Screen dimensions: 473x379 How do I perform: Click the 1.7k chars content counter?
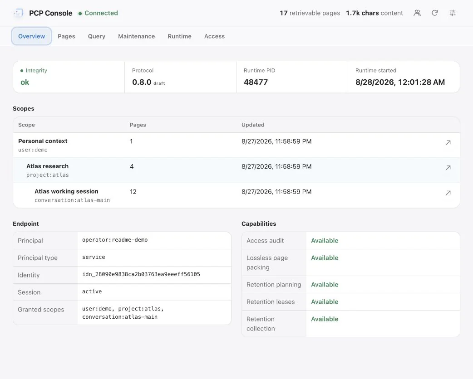pyautogui.click(x=374, y=13)
